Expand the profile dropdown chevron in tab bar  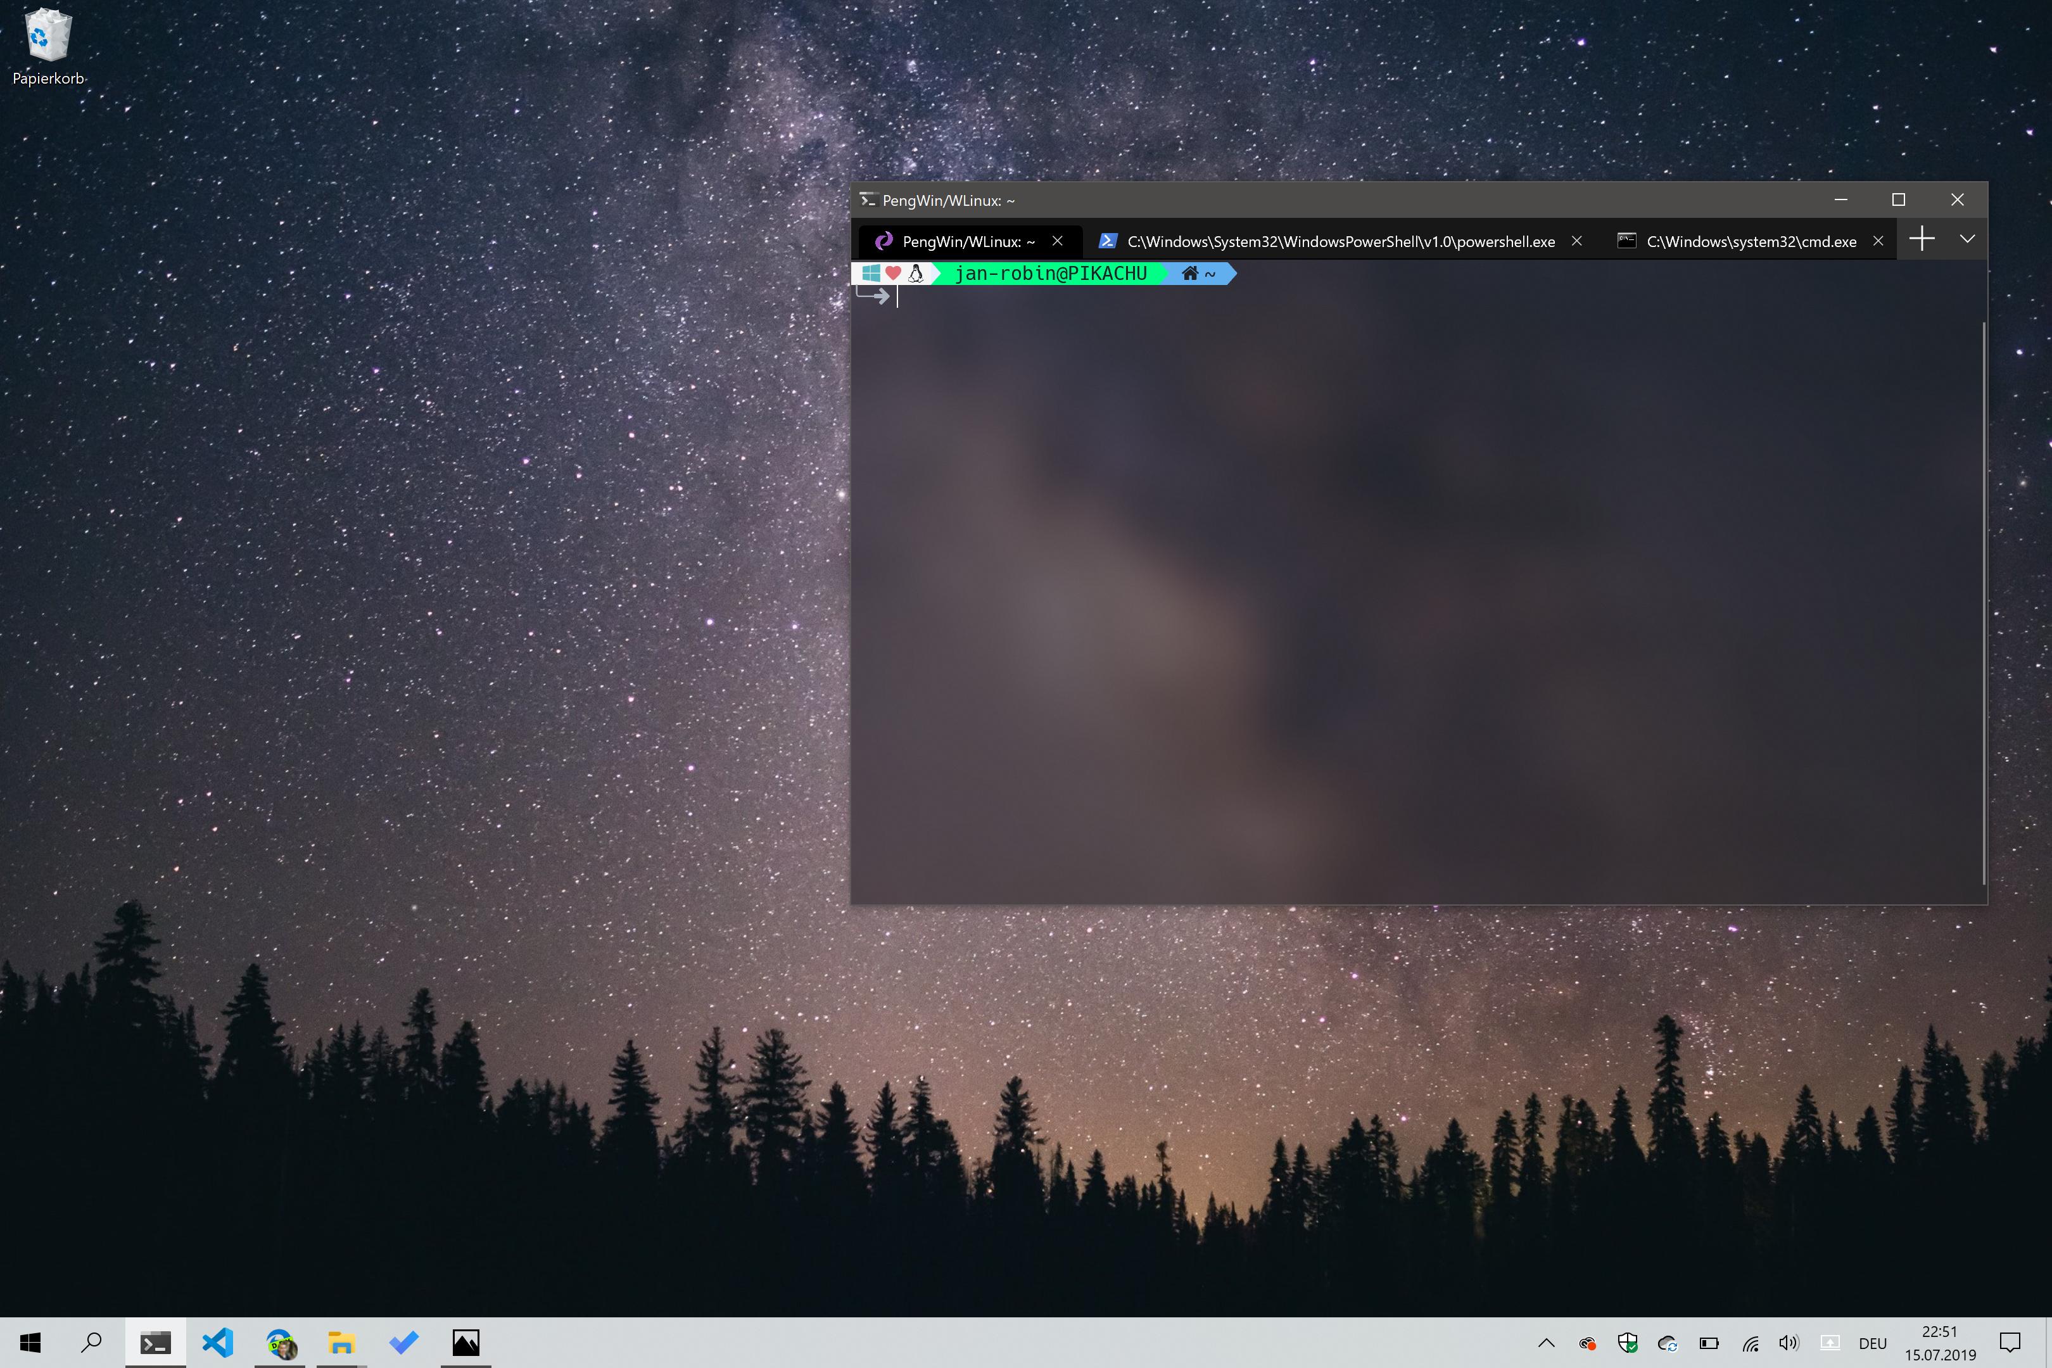pyautogui.click(x=1967, y=239)
